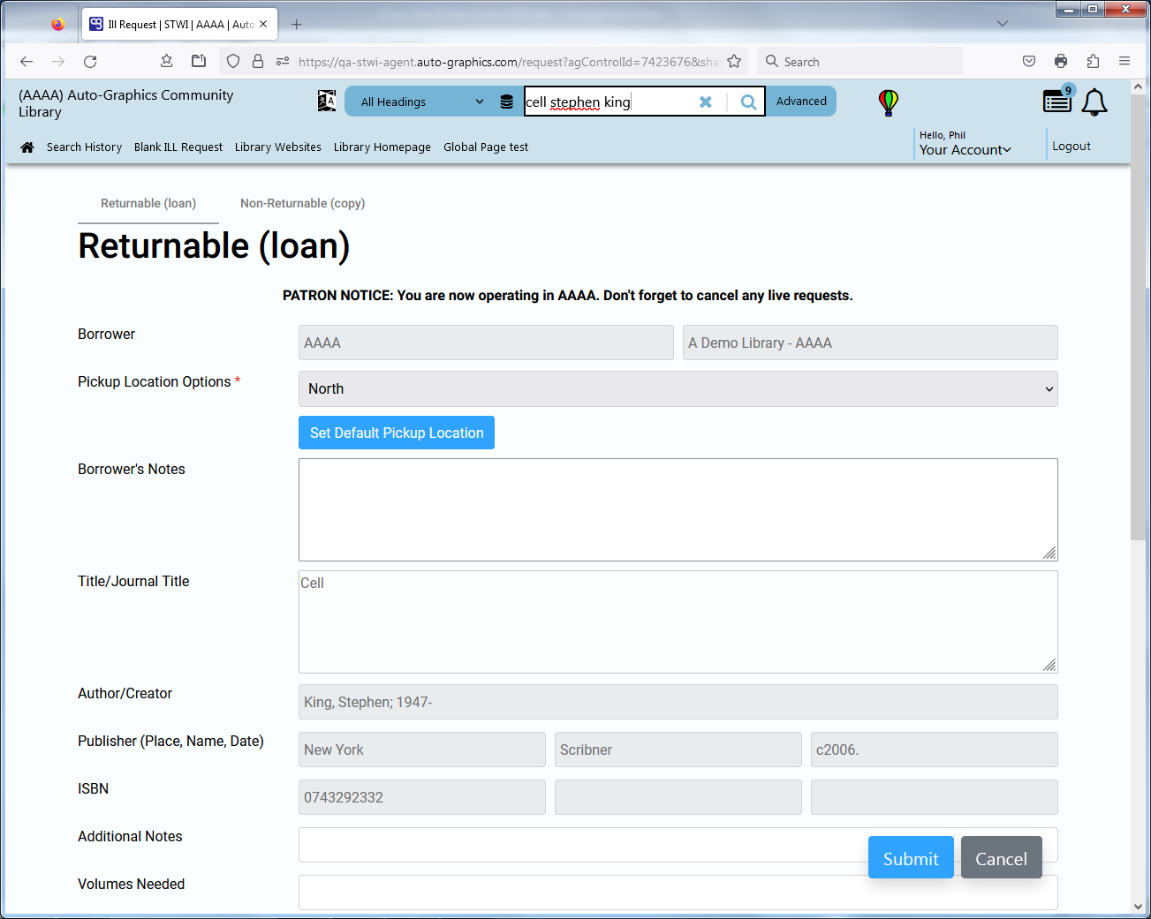The width and height of the screenshot is (1151, 919).
Task: Open the All Headings dropdown
Action: tap(422, 102)
